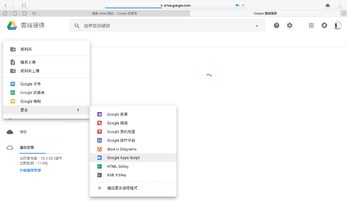The height and width of the screenshot is (217, 347).
Task: Click the purple Google Forms icon
Action: [x=100, y=114]
